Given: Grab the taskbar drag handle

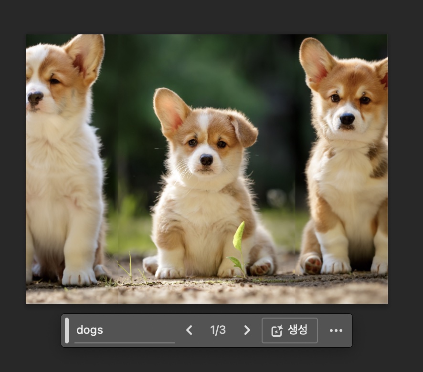Looking at the screenshot, I should pos(67,331).
